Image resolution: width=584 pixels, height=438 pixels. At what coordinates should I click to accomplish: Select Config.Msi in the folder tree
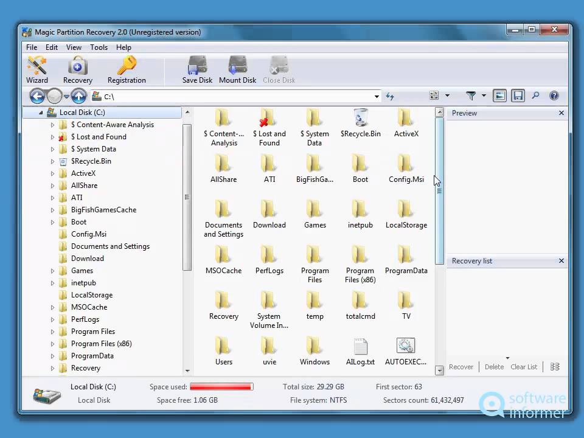pyautogui.click(x=89, y=234)
